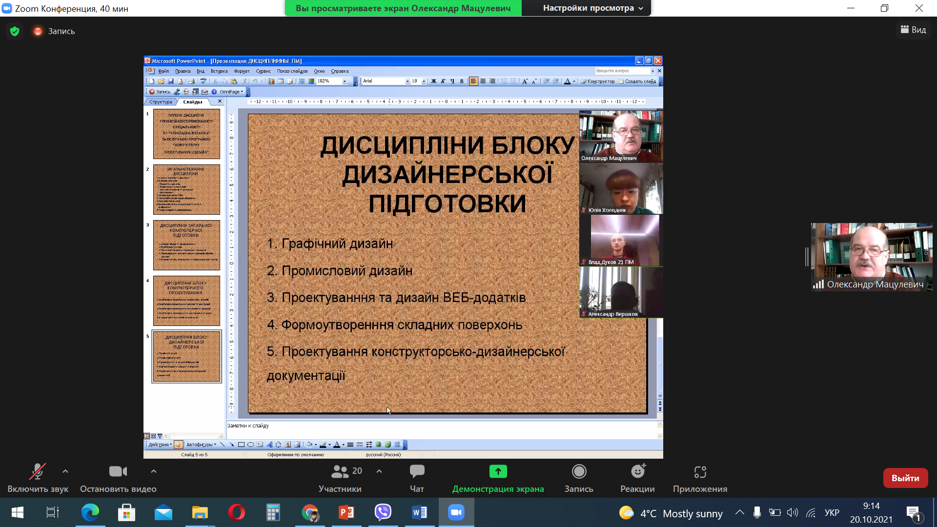Open Настройки просмотра view options dropdown
The image size is (937, 527).
(x=592, y=8)
